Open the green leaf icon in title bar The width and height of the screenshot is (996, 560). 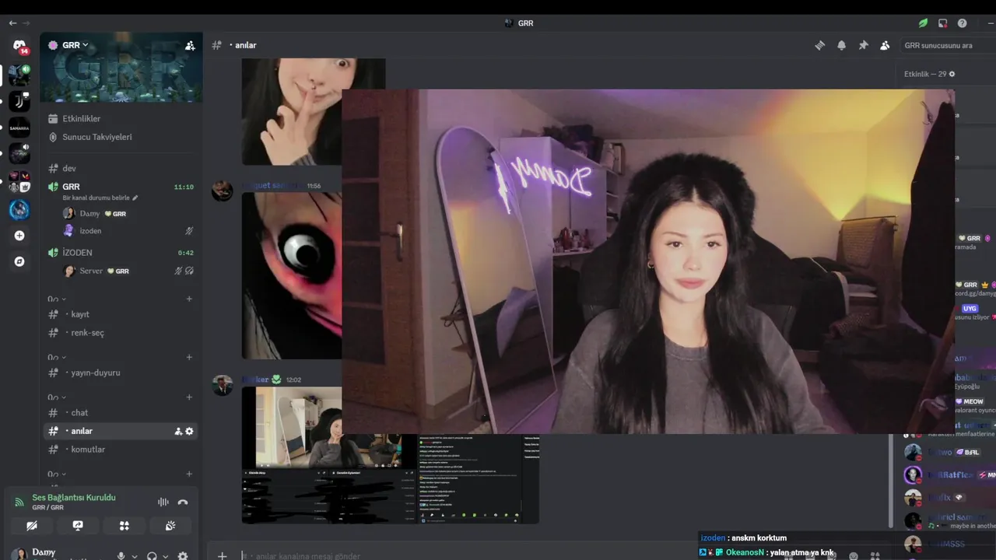923,23
